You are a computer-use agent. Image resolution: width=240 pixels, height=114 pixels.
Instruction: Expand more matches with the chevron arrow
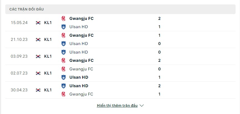click(142, 106)
